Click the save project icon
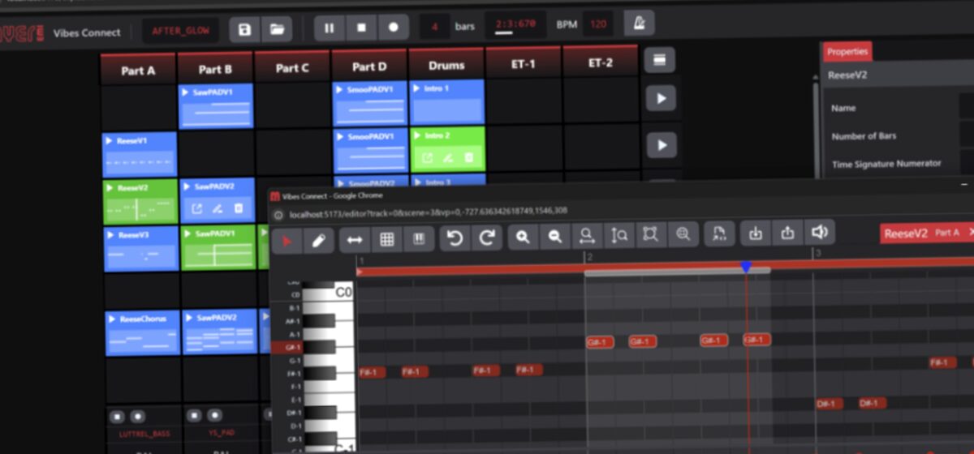This screenshot has width=974, height=454. [245, 29]
